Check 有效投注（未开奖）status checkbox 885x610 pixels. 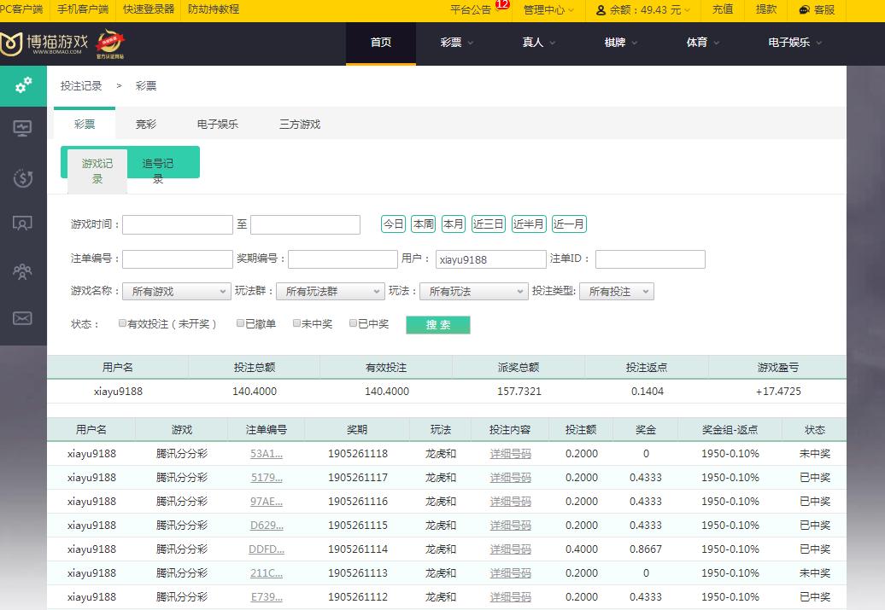122,323
